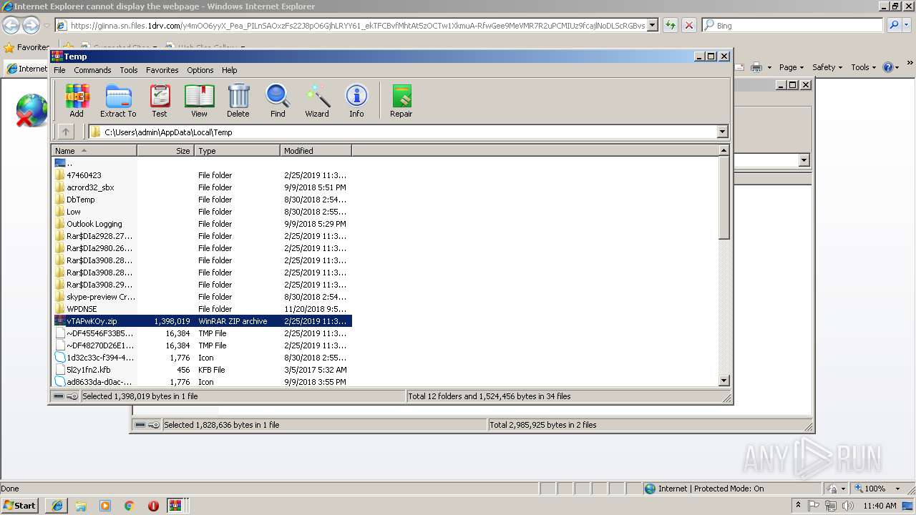Click the IE print icon
The width and height of the screenshot is (916, 515).
(x=756, y=67)
